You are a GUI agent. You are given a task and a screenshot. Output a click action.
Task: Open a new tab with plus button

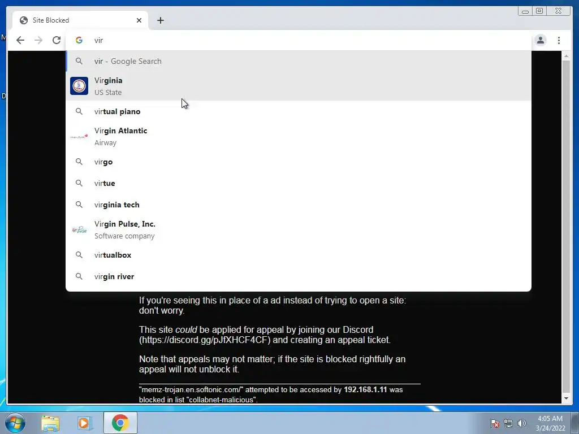(x=160, y=20)
